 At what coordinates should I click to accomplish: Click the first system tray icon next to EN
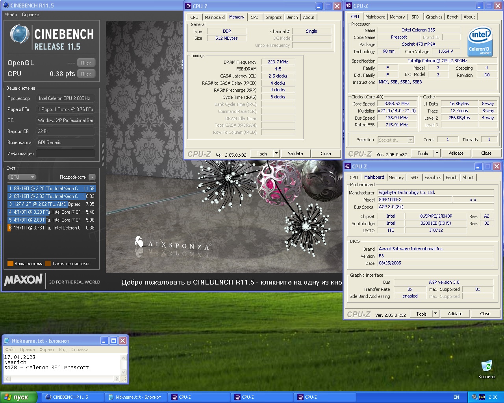coord(474,397)
